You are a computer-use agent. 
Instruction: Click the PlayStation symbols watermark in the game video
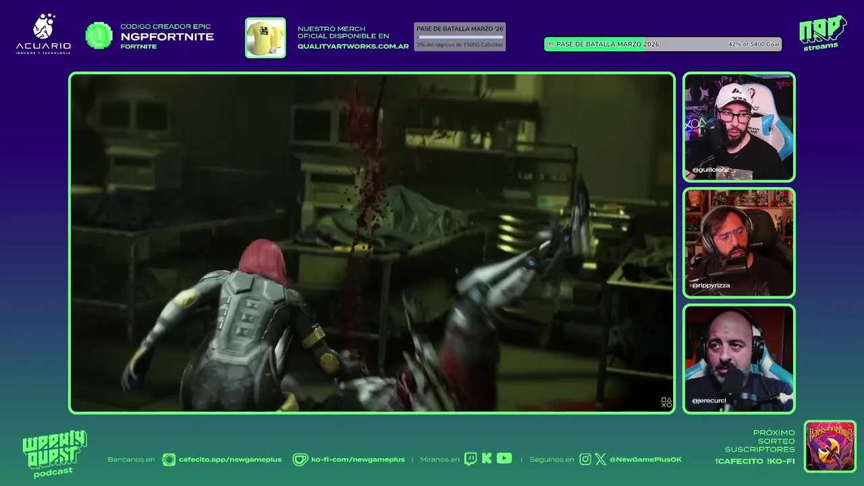(x=666, y=403)
